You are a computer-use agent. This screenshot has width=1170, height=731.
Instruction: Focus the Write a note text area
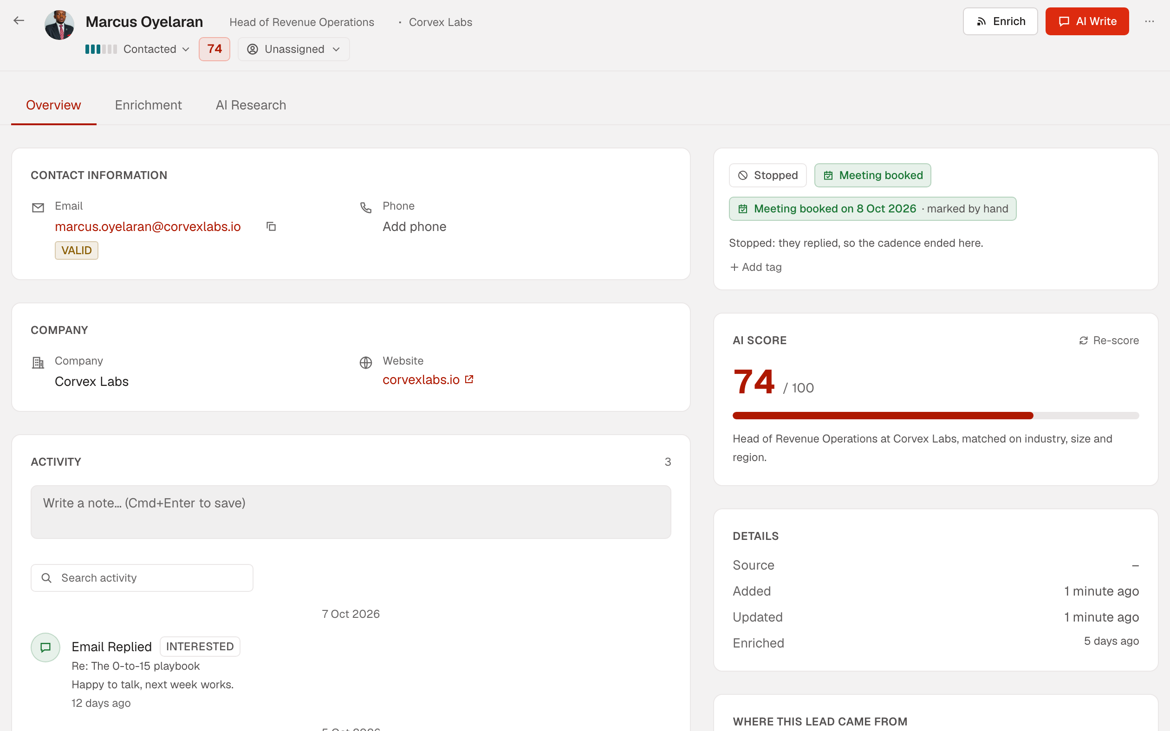351,512
